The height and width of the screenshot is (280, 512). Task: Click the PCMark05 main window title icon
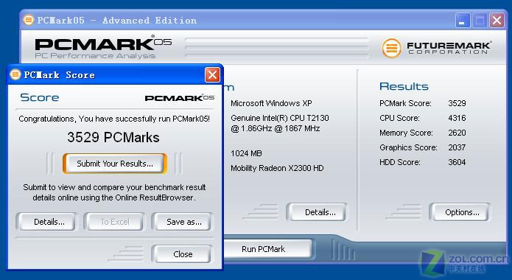(x=29, y=20)
